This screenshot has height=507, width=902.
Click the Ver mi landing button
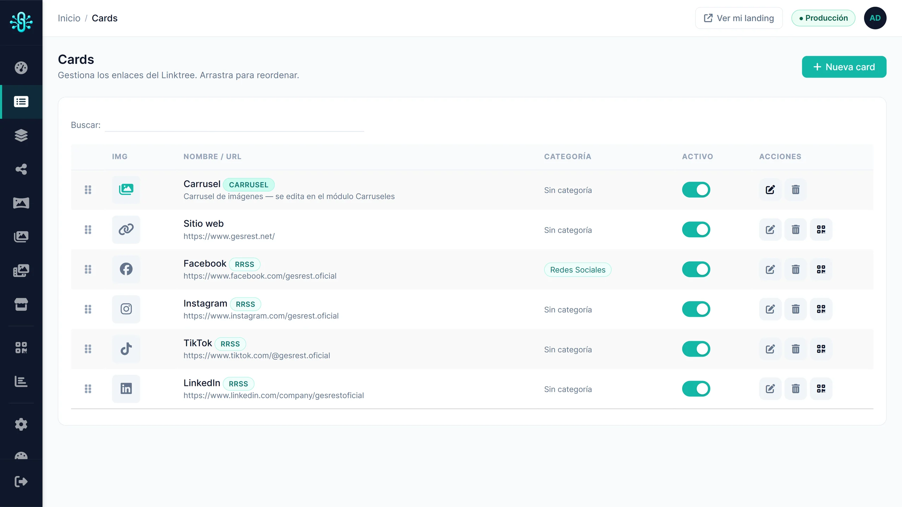(x=739, y=18)
